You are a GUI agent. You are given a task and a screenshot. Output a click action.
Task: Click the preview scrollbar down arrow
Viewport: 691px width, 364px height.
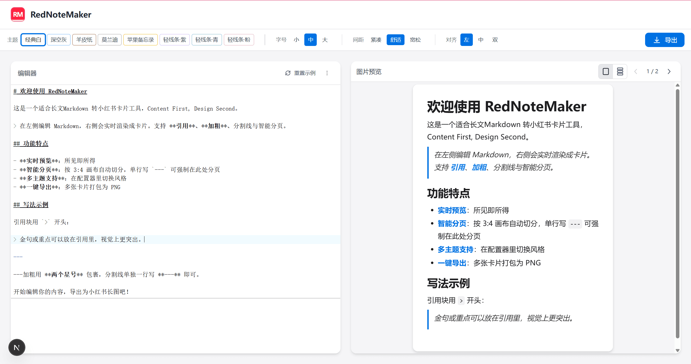click(677, 350)
